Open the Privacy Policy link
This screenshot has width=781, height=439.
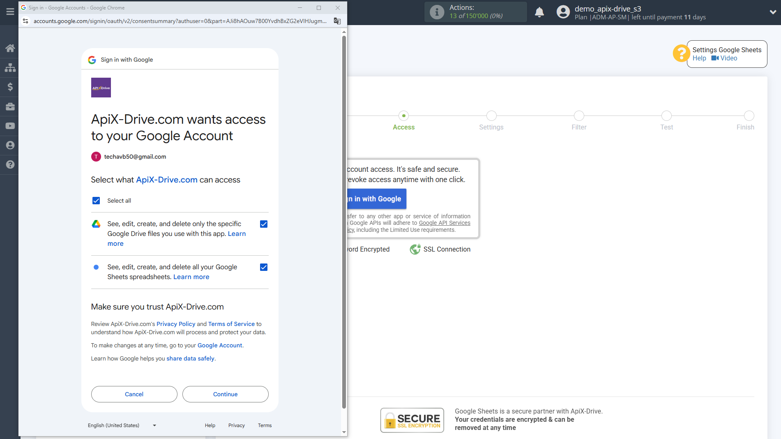click(x=176, y=324)
